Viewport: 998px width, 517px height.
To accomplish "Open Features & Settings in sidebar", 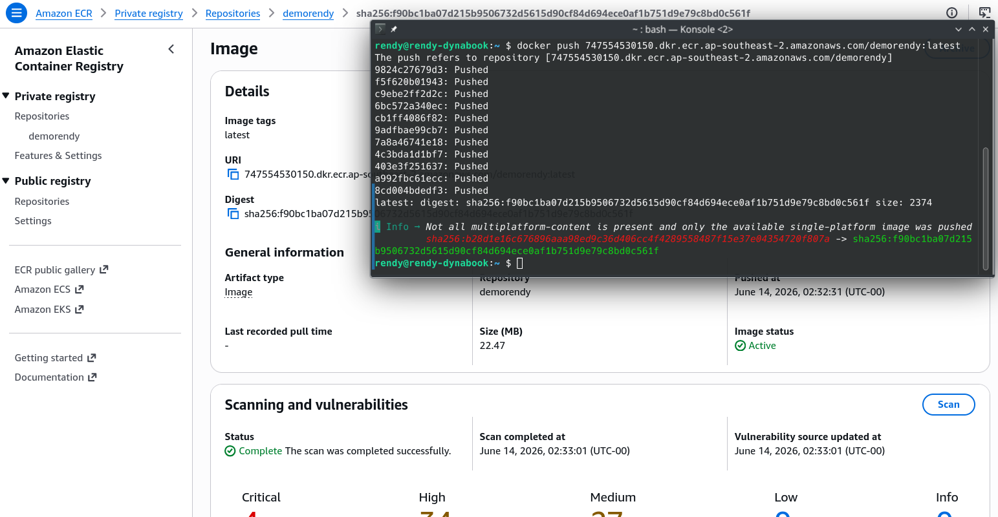I will 58,156.
